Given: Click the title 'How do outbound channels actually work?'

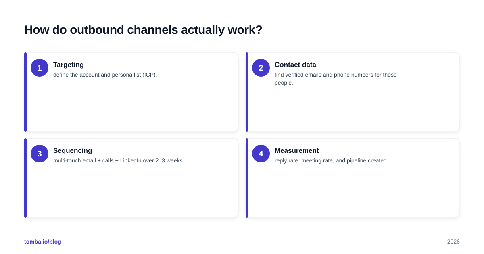Looking at the screenshot, I should 143,30.
